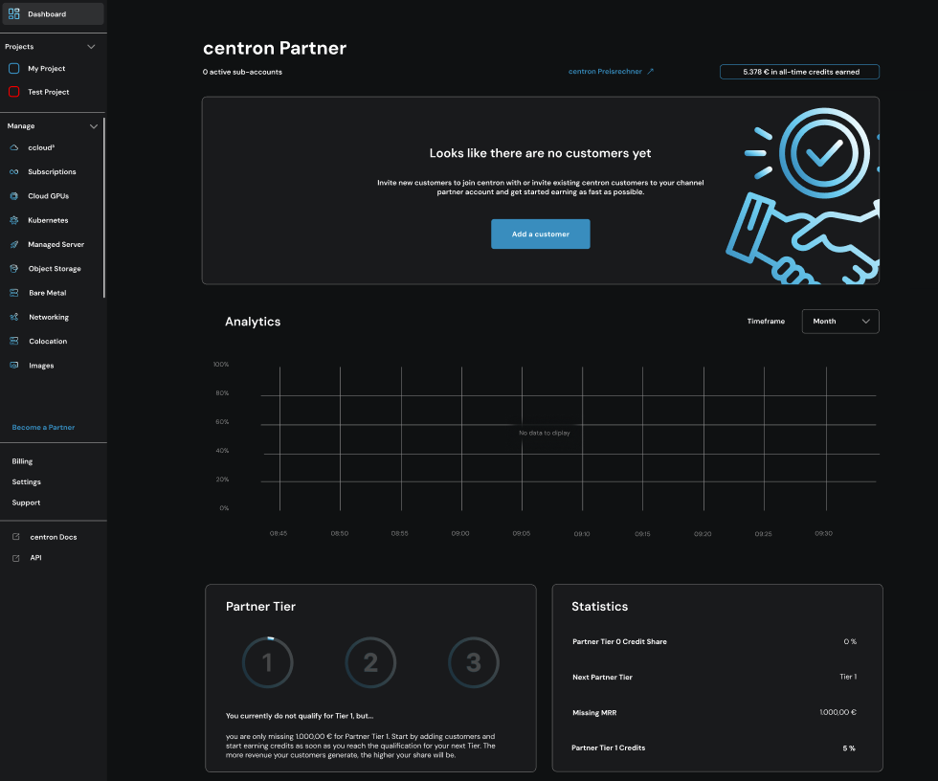938x781 pixels.
Task: Open Images menu item
Action: (x=41, y=366)
